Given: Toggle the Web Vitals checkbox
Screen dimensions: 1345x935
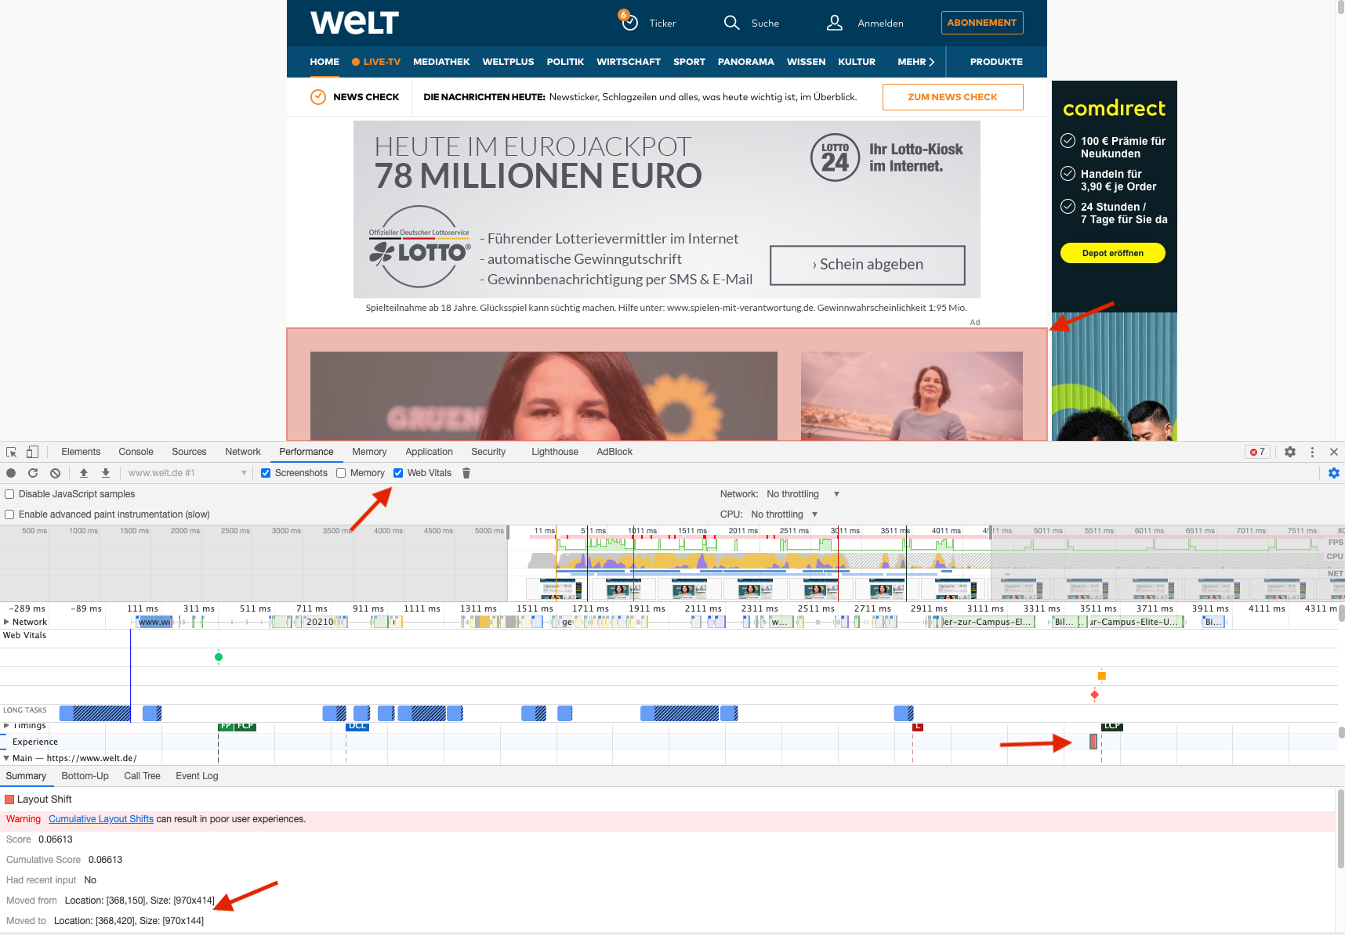Looking at the screenshot, I should point(398,473).
